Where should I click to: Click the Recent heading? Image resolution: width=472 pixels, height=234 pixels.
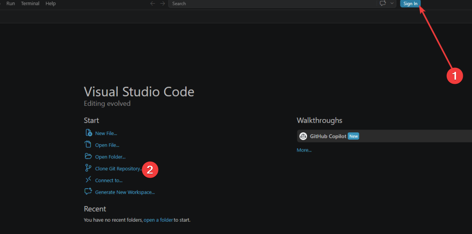pos(95,209)
